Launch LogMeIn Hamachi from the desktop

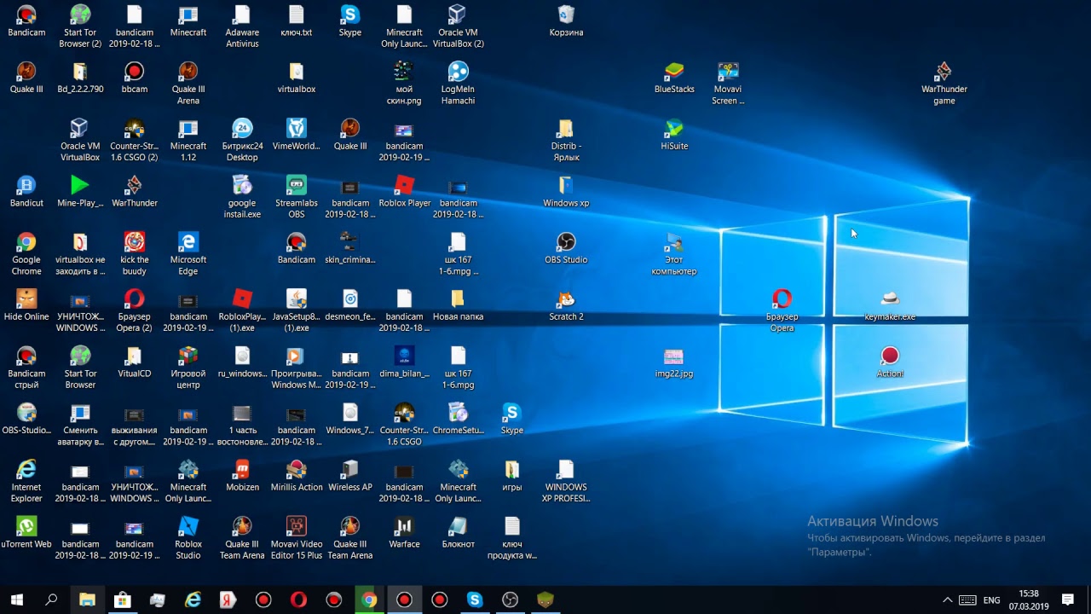[x=458, y=83]
